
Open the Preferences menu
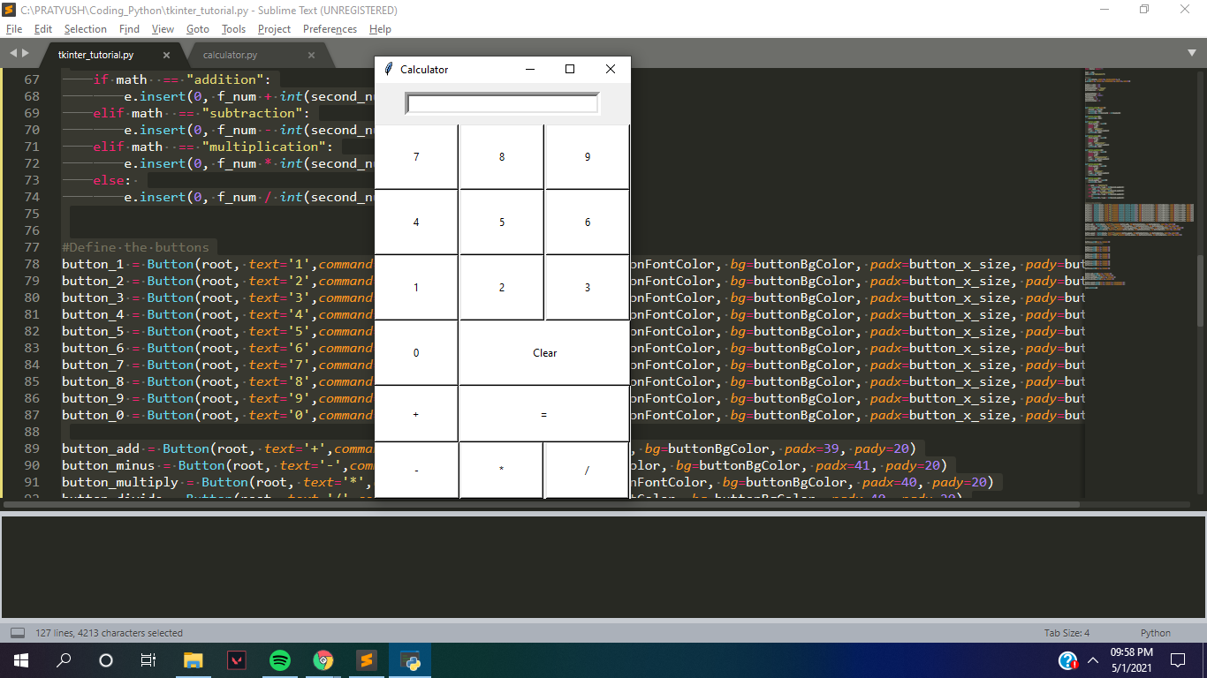click(x=330, y=29)
